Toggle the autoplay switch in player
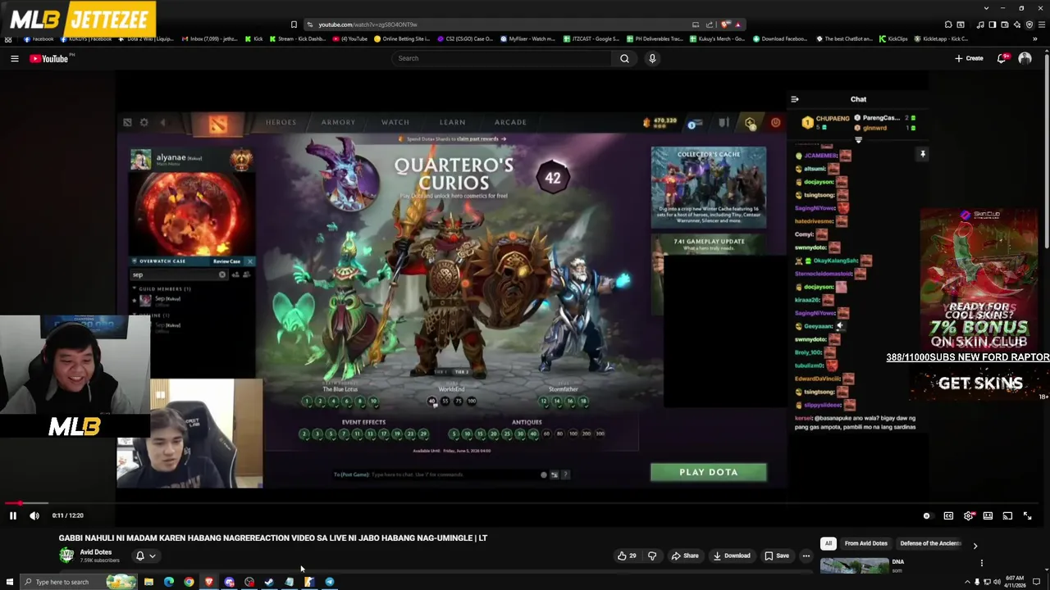1050x590 pixels. click(x=927, y=515)
